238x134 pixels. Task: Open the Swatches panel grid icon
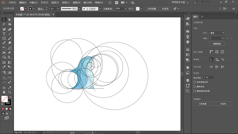coord(188,32)
